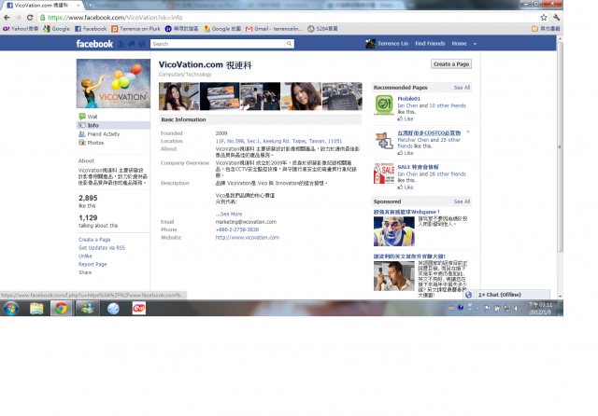The image size is (598, 416).
Task: Click See All for Sponsored
Action: tap(462, 201)
